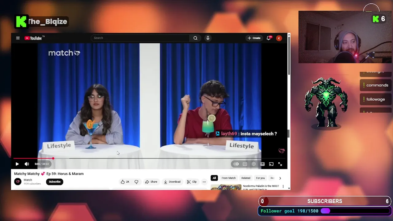The width and height of the screenshot is (393, 221).
Task: Click the green armored mascot character
Action: (326, 102)
